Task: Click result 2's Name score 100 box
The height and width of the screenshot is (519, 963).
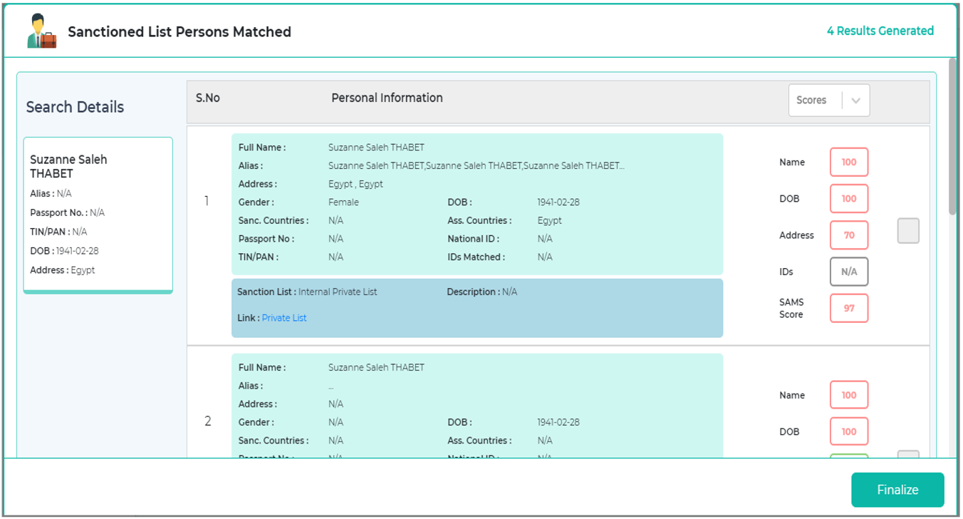Action: tap(848, 396)
